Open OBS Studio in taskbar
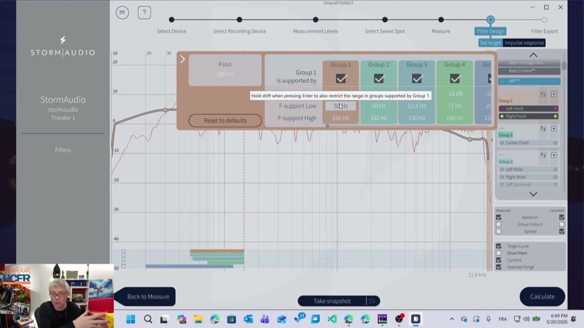Screen dimensions: 584x328 point(399,319)
